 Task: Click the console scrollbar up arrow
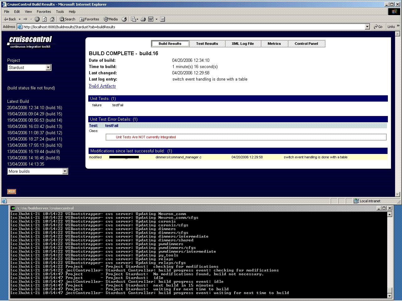tap(390, 214)
